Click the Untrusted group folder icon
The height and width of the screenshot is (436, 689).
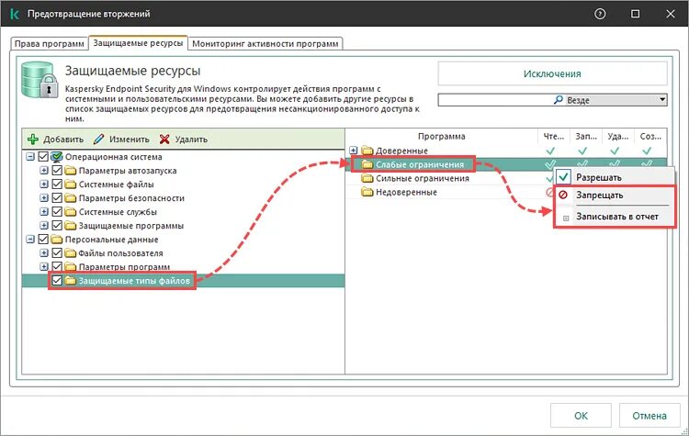point(367,192)
